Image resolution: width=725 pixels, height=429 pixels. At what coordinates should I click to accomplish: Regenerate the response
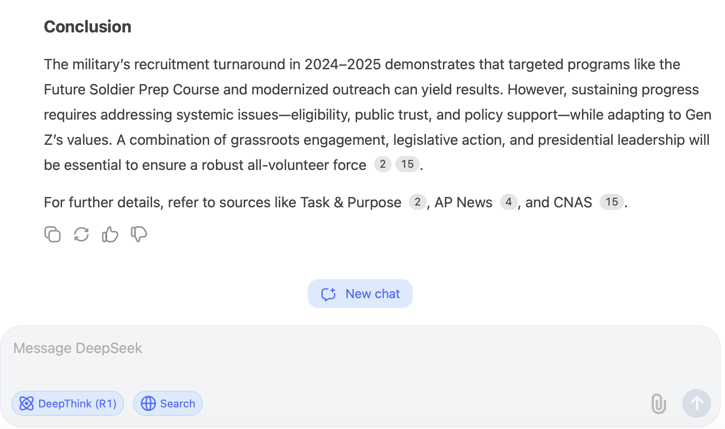pos(81,234)
